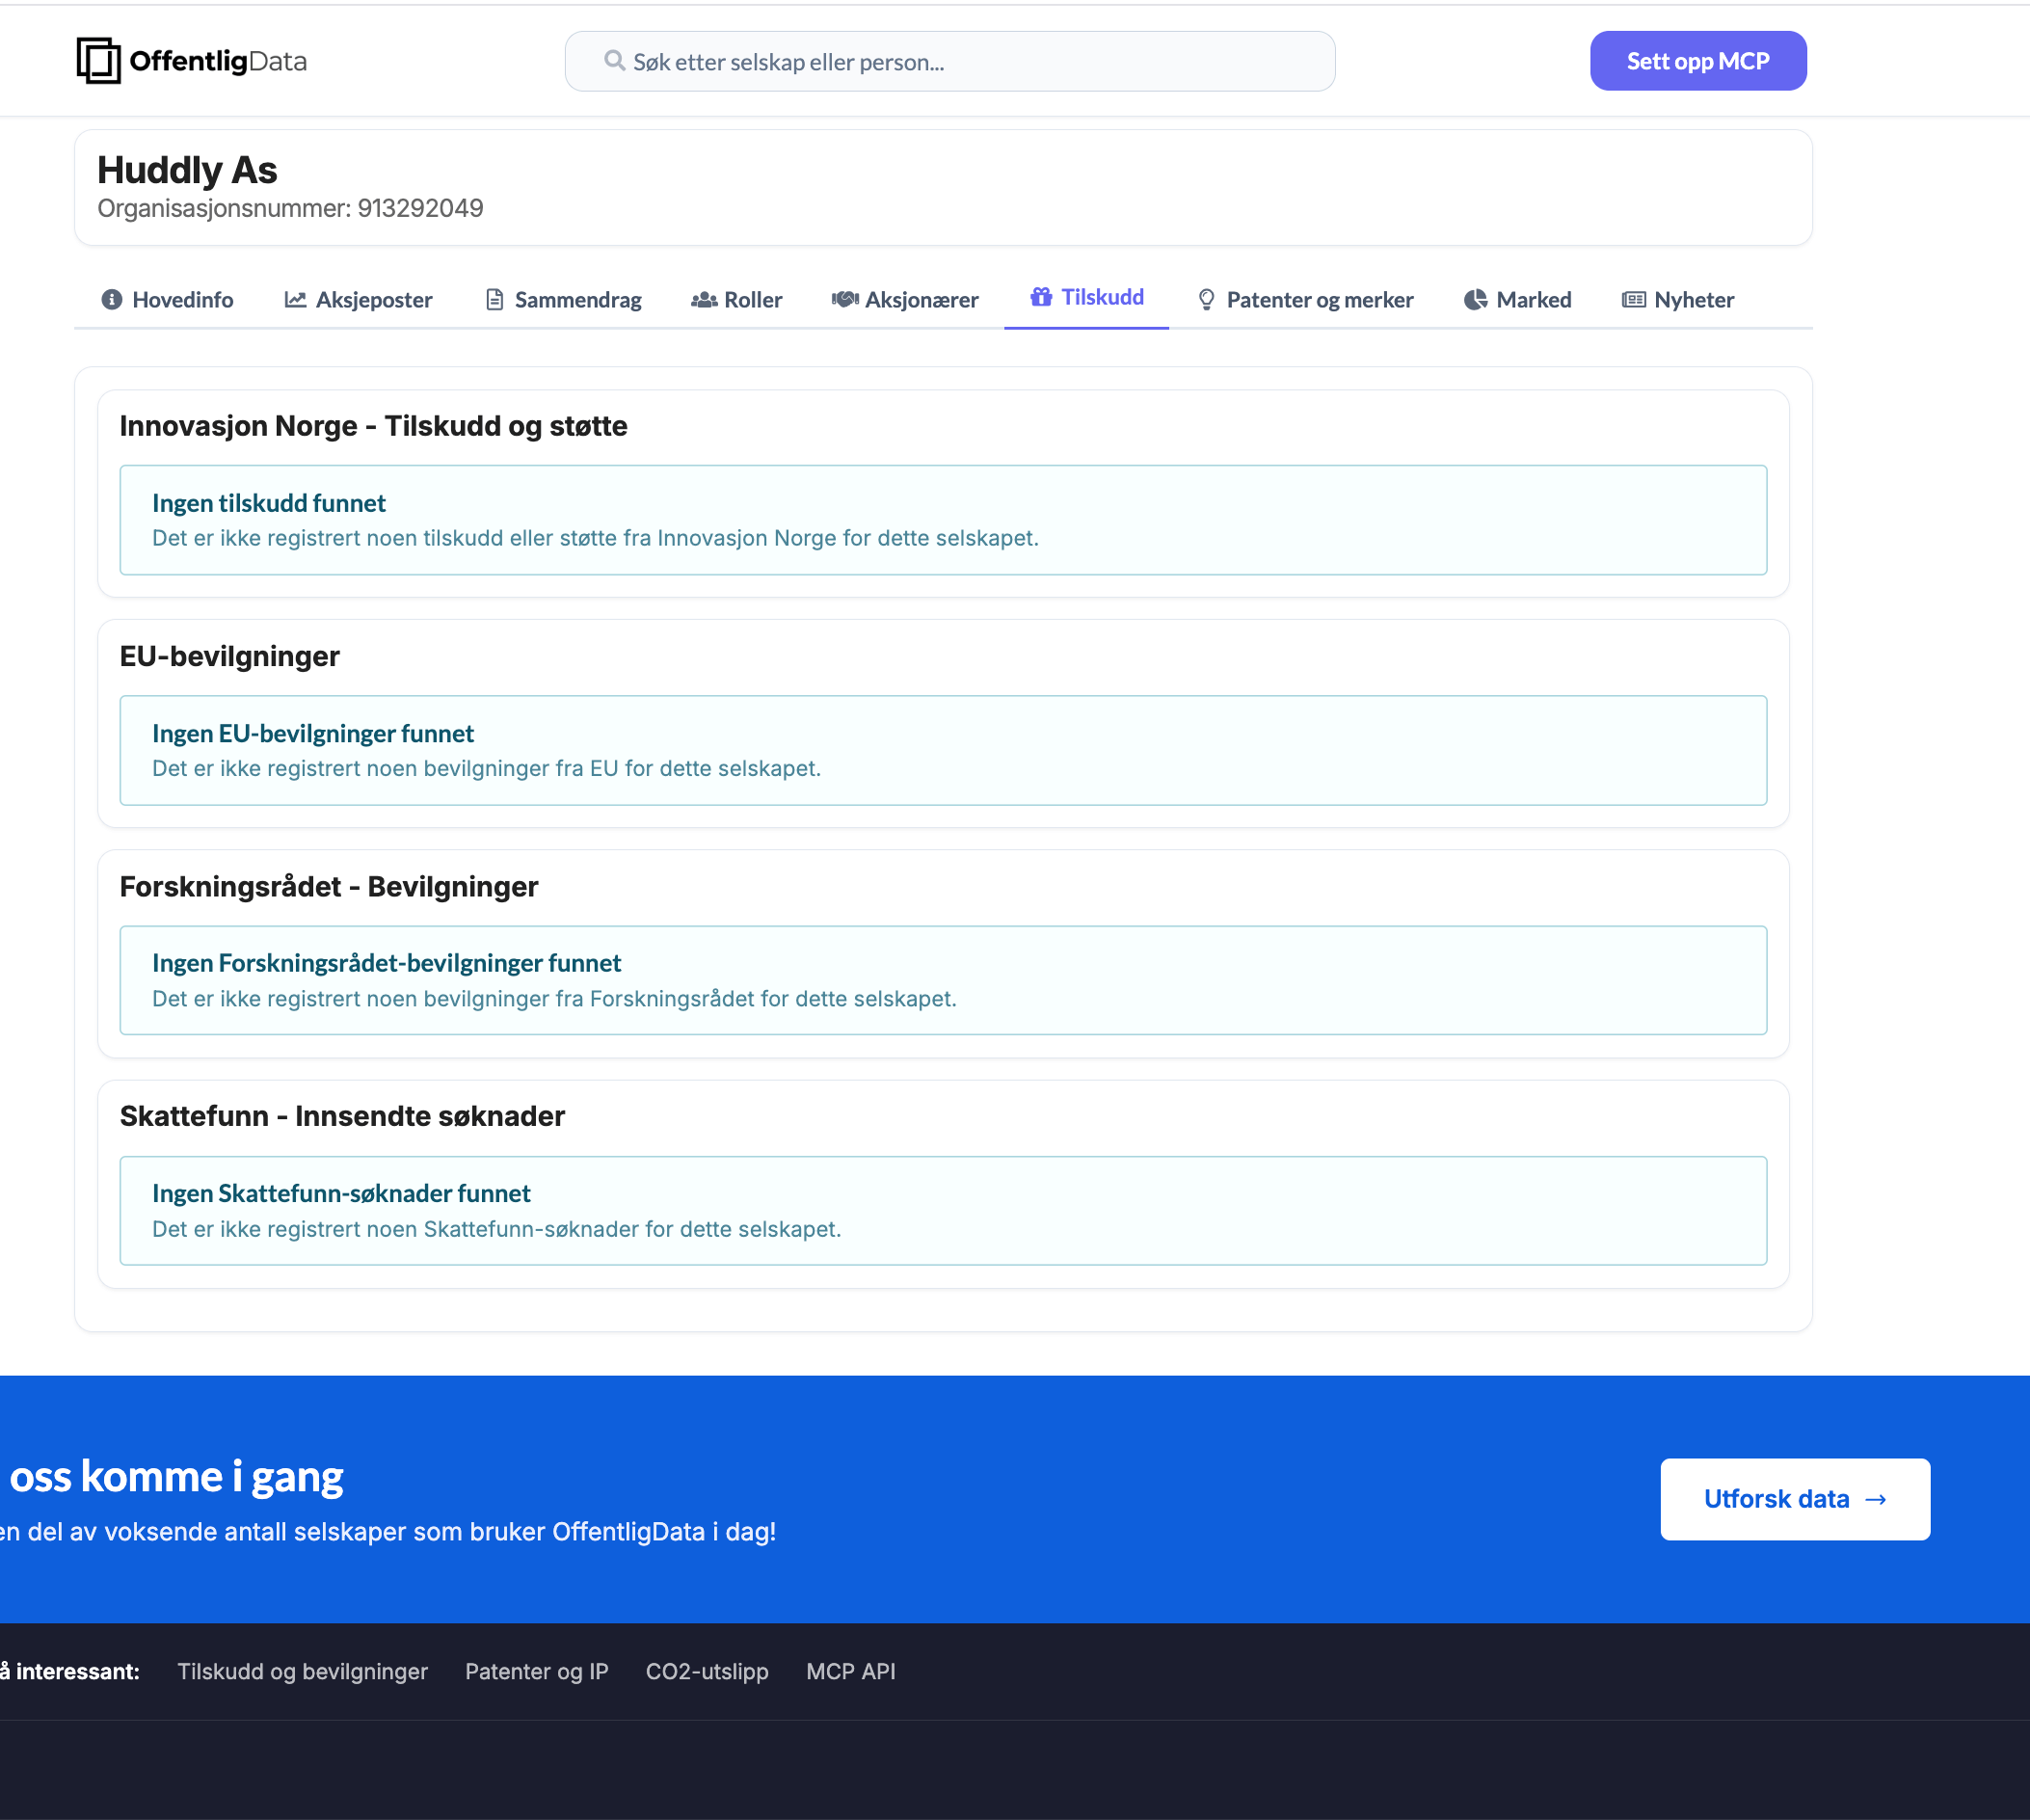The height and width of the screenshot is (1820, 2030).
Task: Follow the Tilskudd og bevilgninger footer link
Action: point(302,1671)
